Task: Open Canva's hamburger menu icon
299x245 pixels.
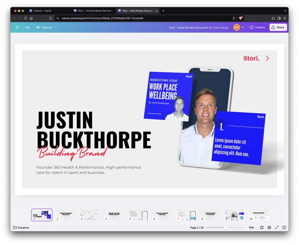Action: 17,27
